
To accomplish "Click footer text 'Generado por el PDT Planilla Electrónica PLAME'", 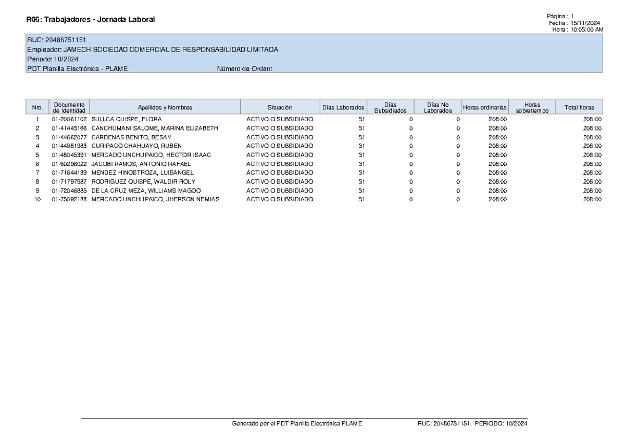I will [x=296, y=424].
